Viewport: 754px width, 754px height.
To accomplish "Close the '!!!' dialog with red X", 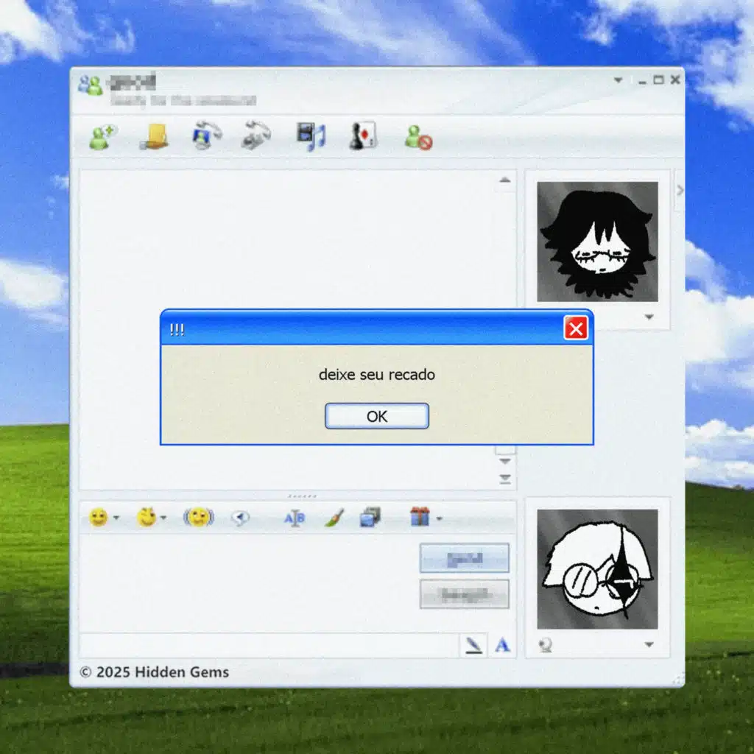I will (576, 329).
